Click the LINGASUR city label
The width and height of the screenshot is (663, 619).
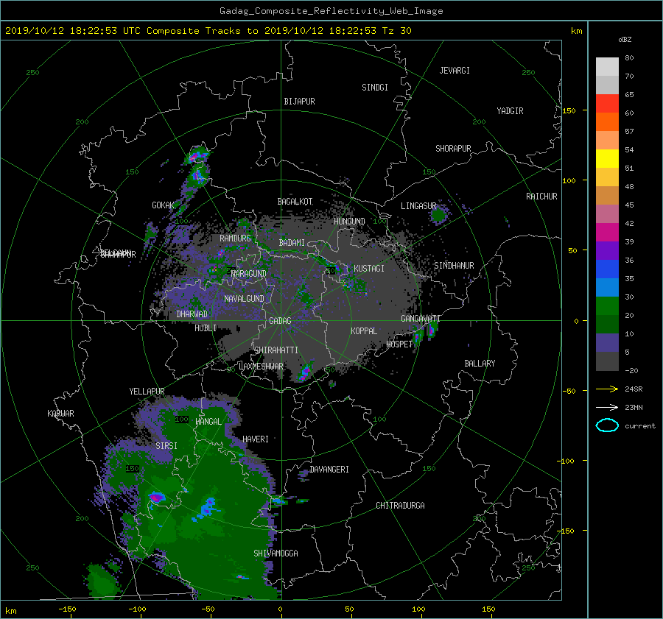418,206
